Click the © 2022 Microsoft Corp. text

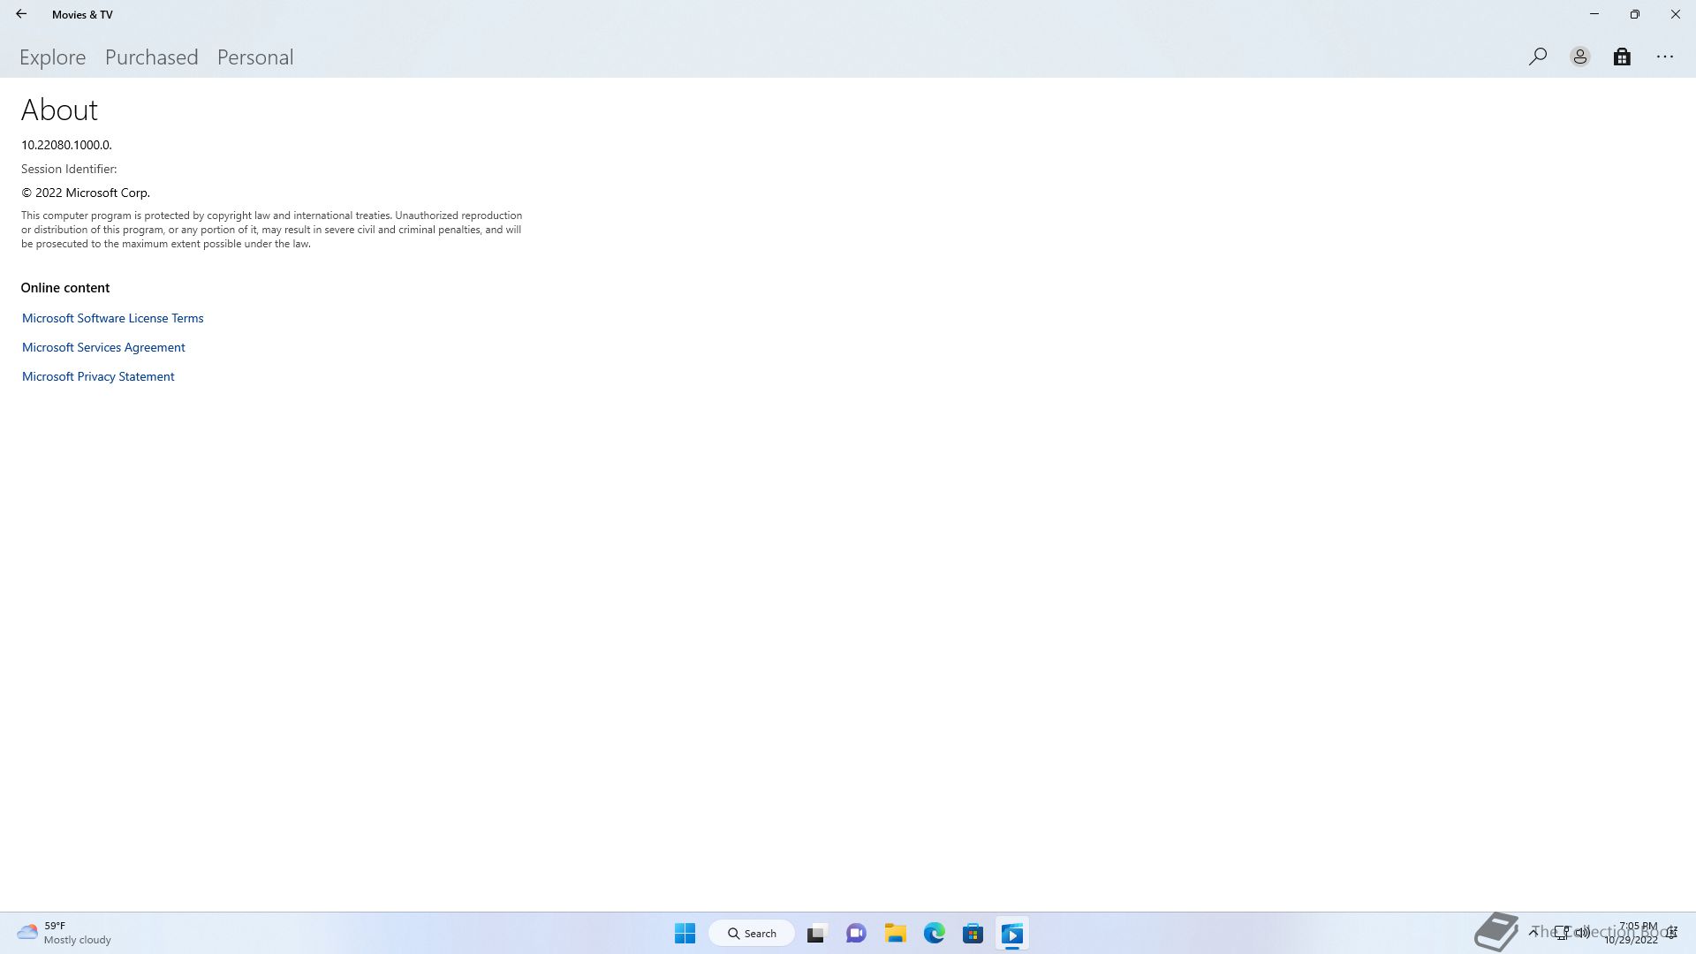tap(86, 193)
